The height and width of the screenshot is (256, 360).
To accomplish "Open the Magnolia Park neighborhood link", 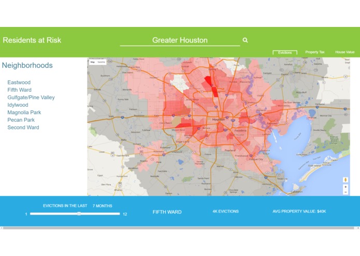I will 24,112.
